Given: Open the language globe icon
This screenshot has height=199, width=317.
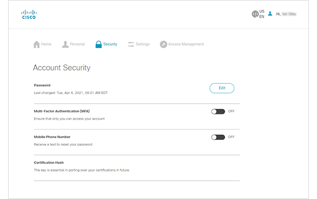Looking at the screenshot, I should coord(255,14).
